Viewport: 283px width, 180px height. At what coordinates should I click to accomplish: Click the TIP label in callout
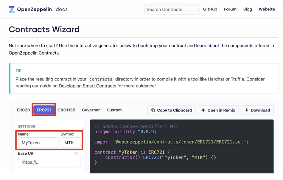coord(18,71)
